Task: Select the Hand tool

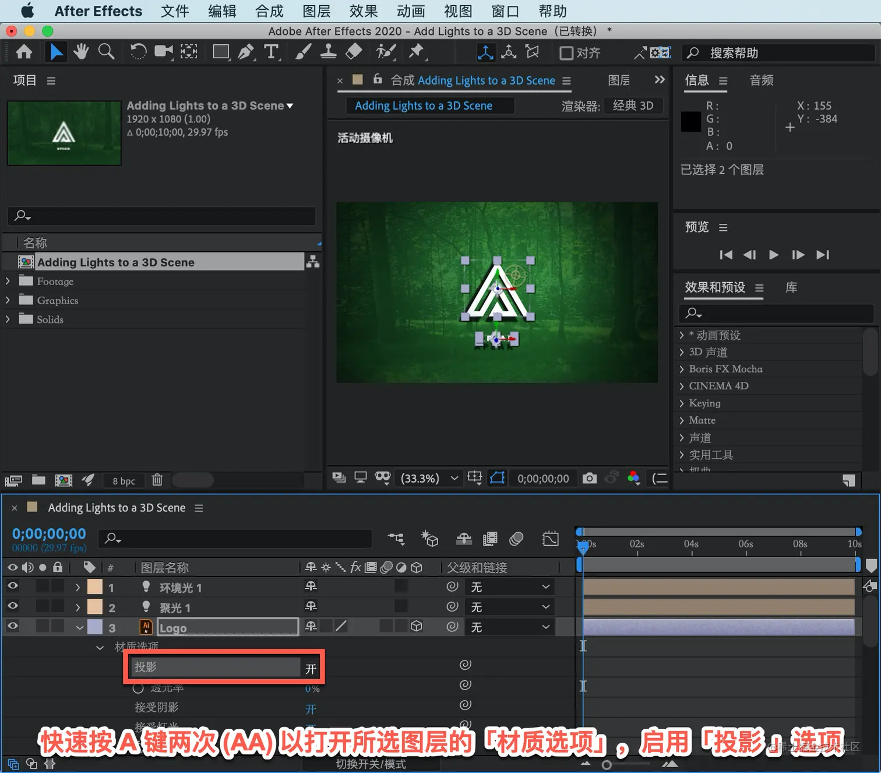Action: pyautogui.click(x=81, y=52)
